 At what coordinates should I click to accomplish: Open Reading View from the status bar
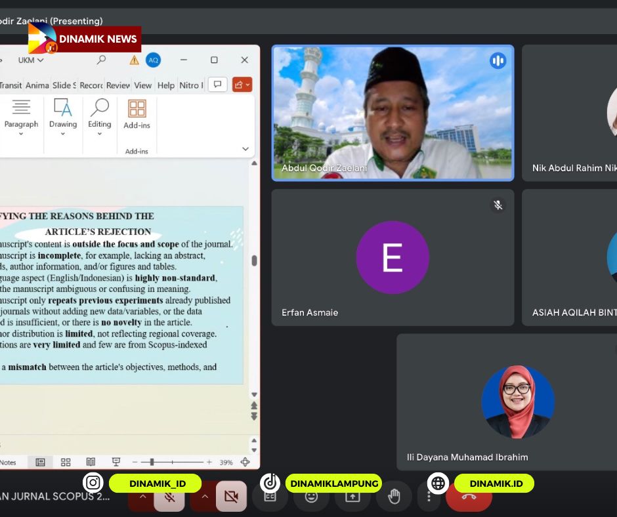pos(91,462)
